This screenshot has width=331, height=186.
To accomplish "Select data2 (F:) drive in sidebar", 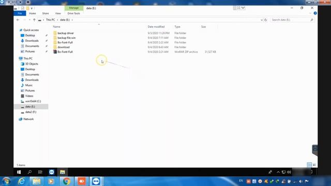I will (31, 112).
